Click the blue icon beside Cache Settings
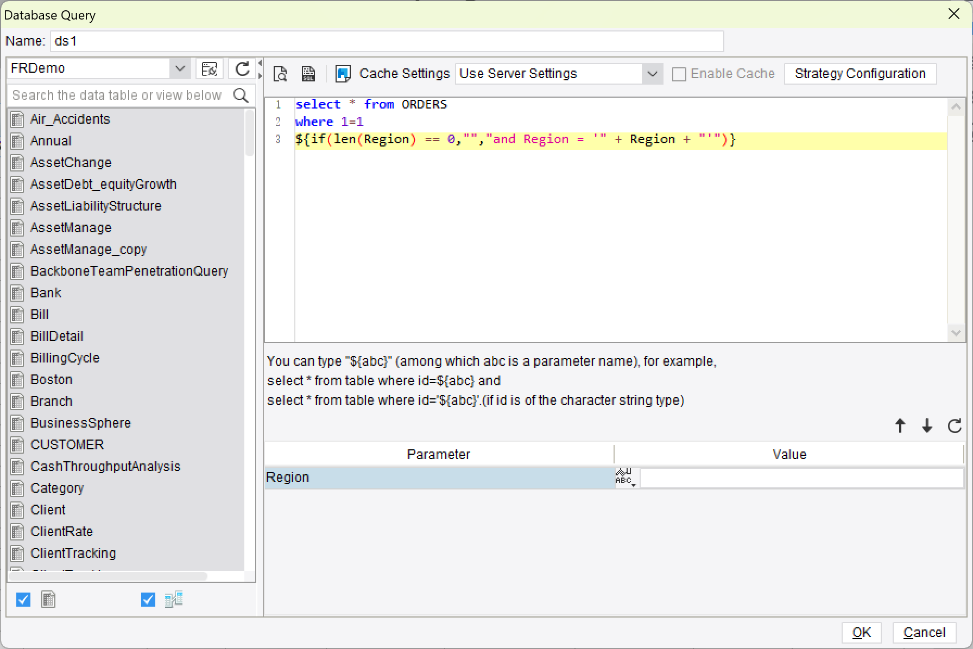 pos(343,73)
